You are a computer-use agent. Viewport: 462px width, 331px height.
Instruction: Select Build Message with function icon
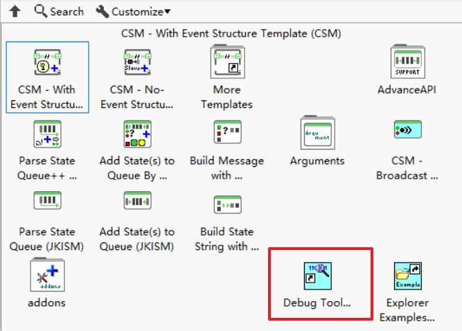coord(227,132)
